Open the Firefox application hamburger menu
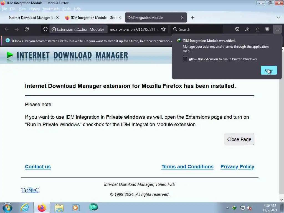Viewport: 284px width, 213px height. [277, 29]
